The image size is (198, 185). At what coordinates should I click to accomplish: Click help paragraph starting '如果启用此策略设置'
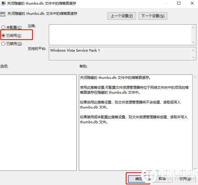pyautogui.click(x=130, y=105)
